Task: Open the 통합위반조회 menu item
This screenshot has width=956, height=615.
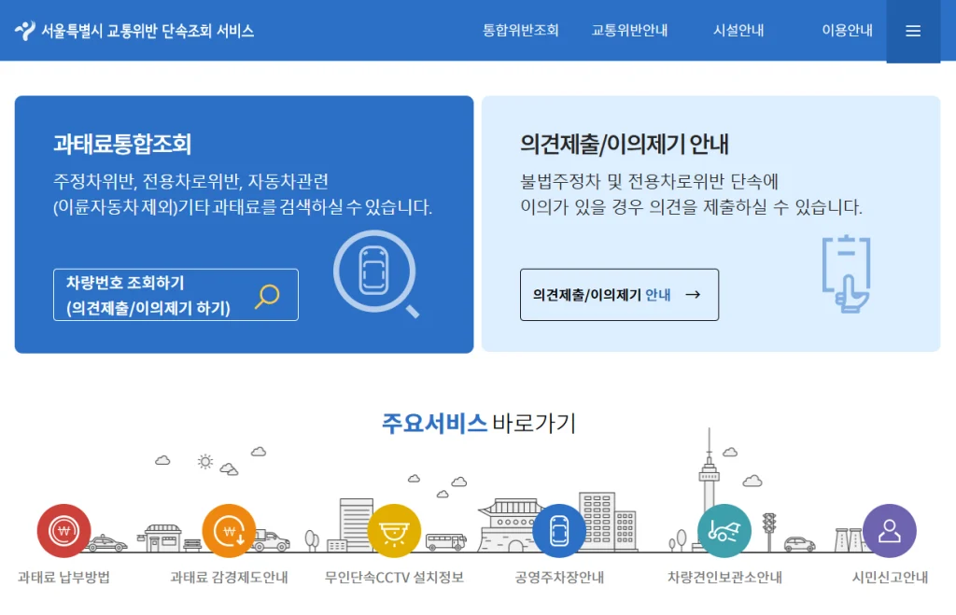Action: pyautogui.click(x=520, y=30)
